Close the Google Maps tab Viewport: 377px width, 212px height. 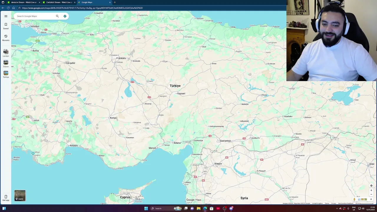pyautogui.click(x=110, y=2)
